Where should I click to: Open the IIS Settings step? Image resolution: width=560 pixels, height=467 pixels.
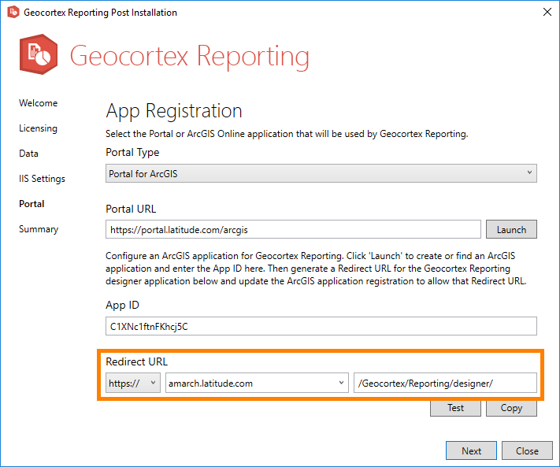click(43, 179)
